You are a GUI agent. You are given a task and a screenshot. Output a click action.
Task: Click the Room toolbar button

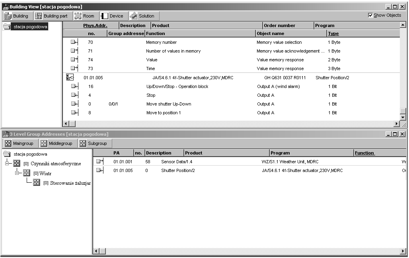pos(86,16)
